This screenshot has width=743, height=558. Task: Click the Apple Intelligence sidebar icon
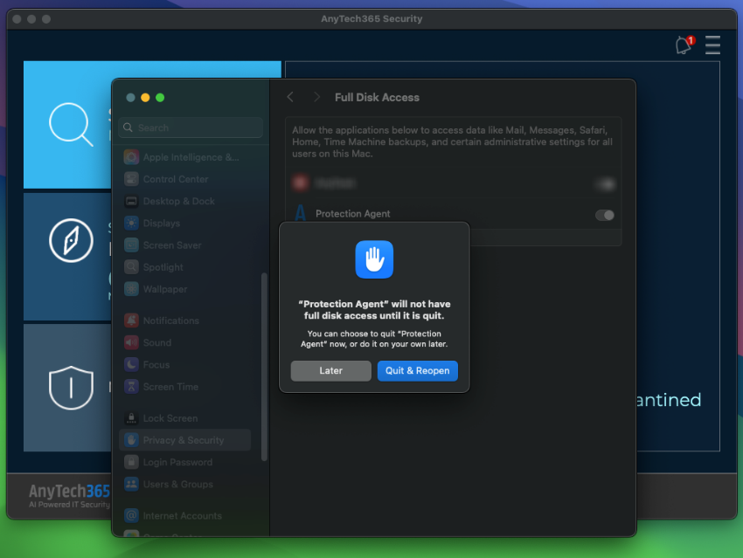point(131,157)
